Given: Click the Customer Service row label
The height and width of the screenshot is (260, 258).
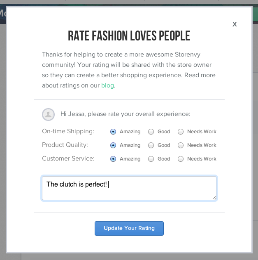Looking at the screenshot, I should 68,158.
